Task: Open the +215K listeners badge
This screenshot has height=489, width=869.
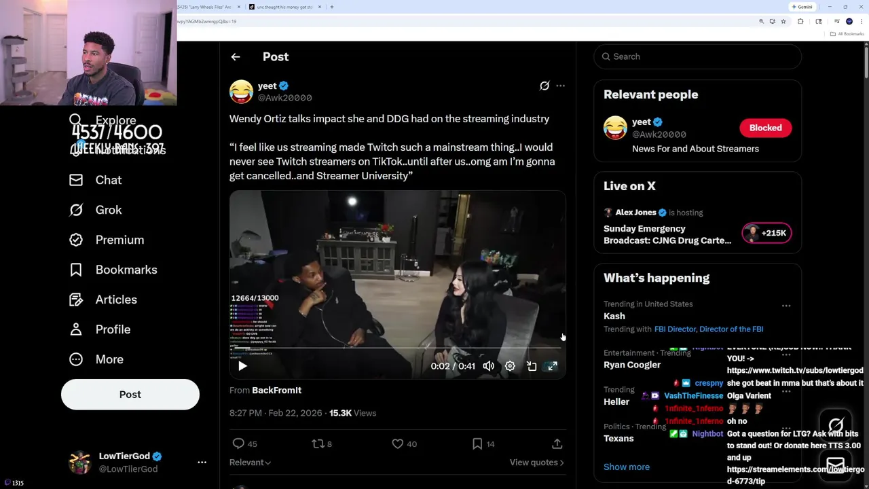Action: pos(766,233)
